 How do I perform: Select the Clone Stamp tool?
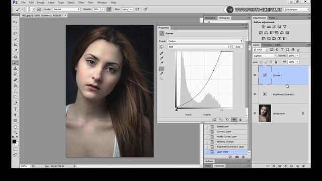point(16,68)
